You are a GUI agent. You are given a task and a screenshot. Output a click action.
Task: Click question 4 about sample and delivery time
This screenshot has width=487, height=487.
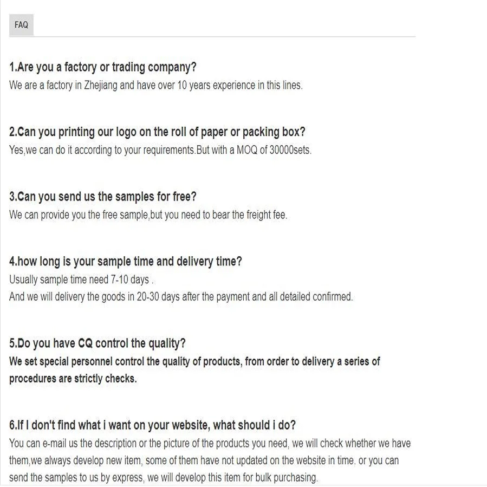(125, 261)
